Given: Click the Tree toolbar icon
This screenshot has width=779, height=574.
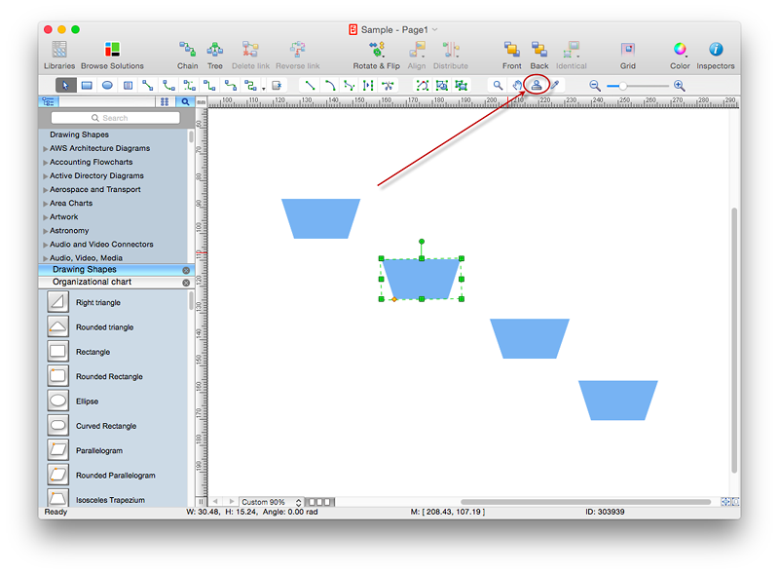Looking at the screenshot, I should pyautogui.click(x=214, y=56).
